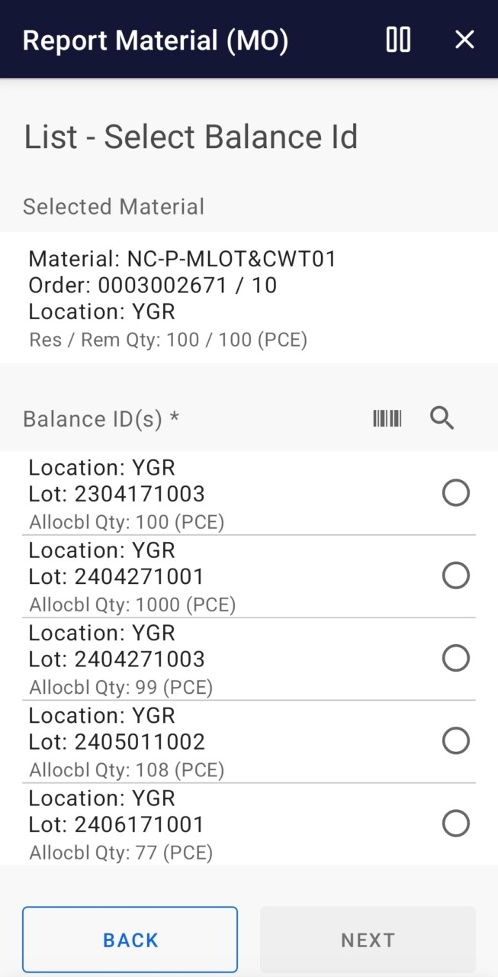Viewport: 498px width, 977px height.
Task: Tap the Report Material (MO) title
Action: 156,40
